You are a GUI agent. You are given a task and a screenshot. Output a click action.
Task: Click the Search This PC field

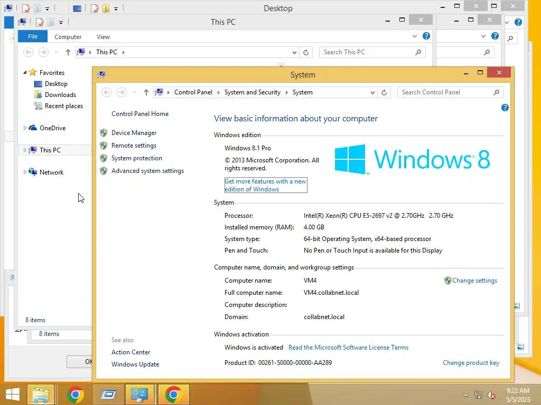372,52
